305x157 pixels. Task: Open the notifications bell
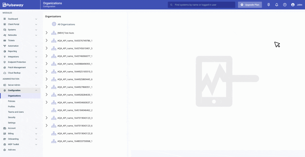pos(277,5)
